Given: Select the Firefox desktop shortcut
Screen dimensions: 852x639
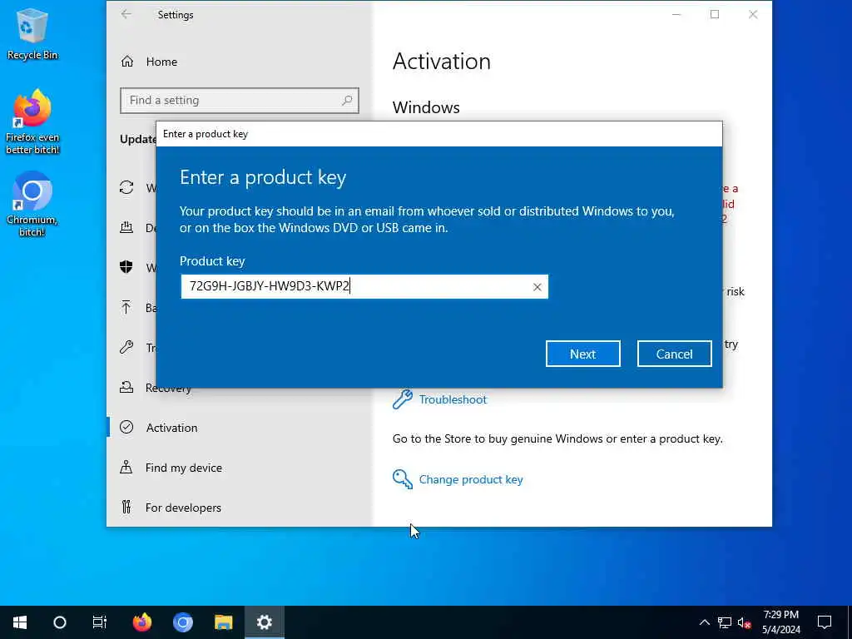Looking at the screenshot, I should [32, 121].
